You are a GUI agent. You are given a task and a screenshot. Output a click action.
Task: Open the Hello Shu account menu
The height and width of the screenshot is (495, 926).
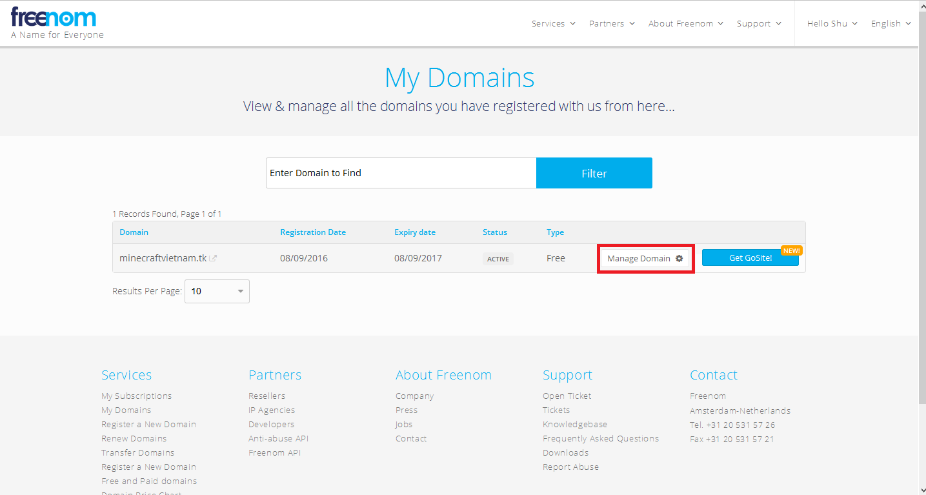832,23
